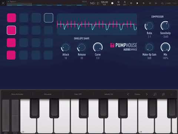Image resolution: width=178 pixels, height=134 pixels.
Task: Click the Make-Up Gain knob
Action: click(x=149, y=47)
